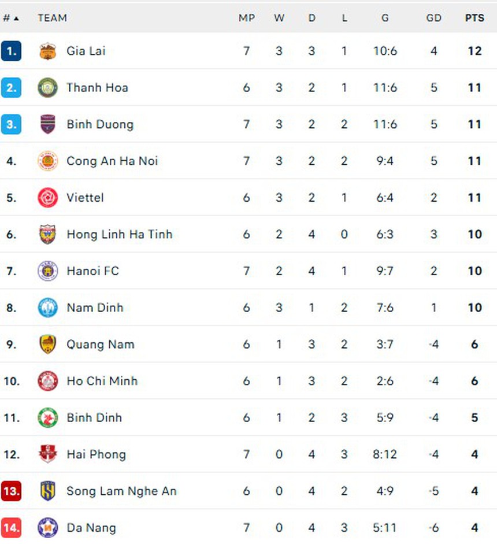497x544 pixels.
Task: Open the Quang Nam team page
Action: tap(101, 344)
